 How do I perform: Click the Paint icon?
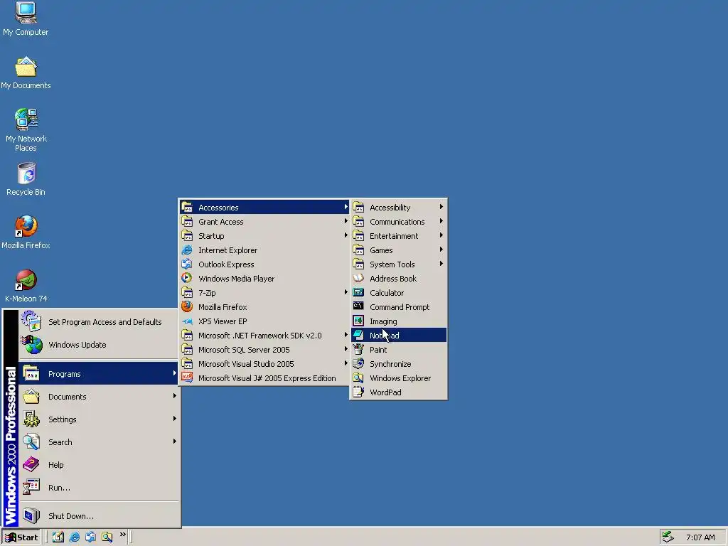pyautogui.click(x=358, y=349)
